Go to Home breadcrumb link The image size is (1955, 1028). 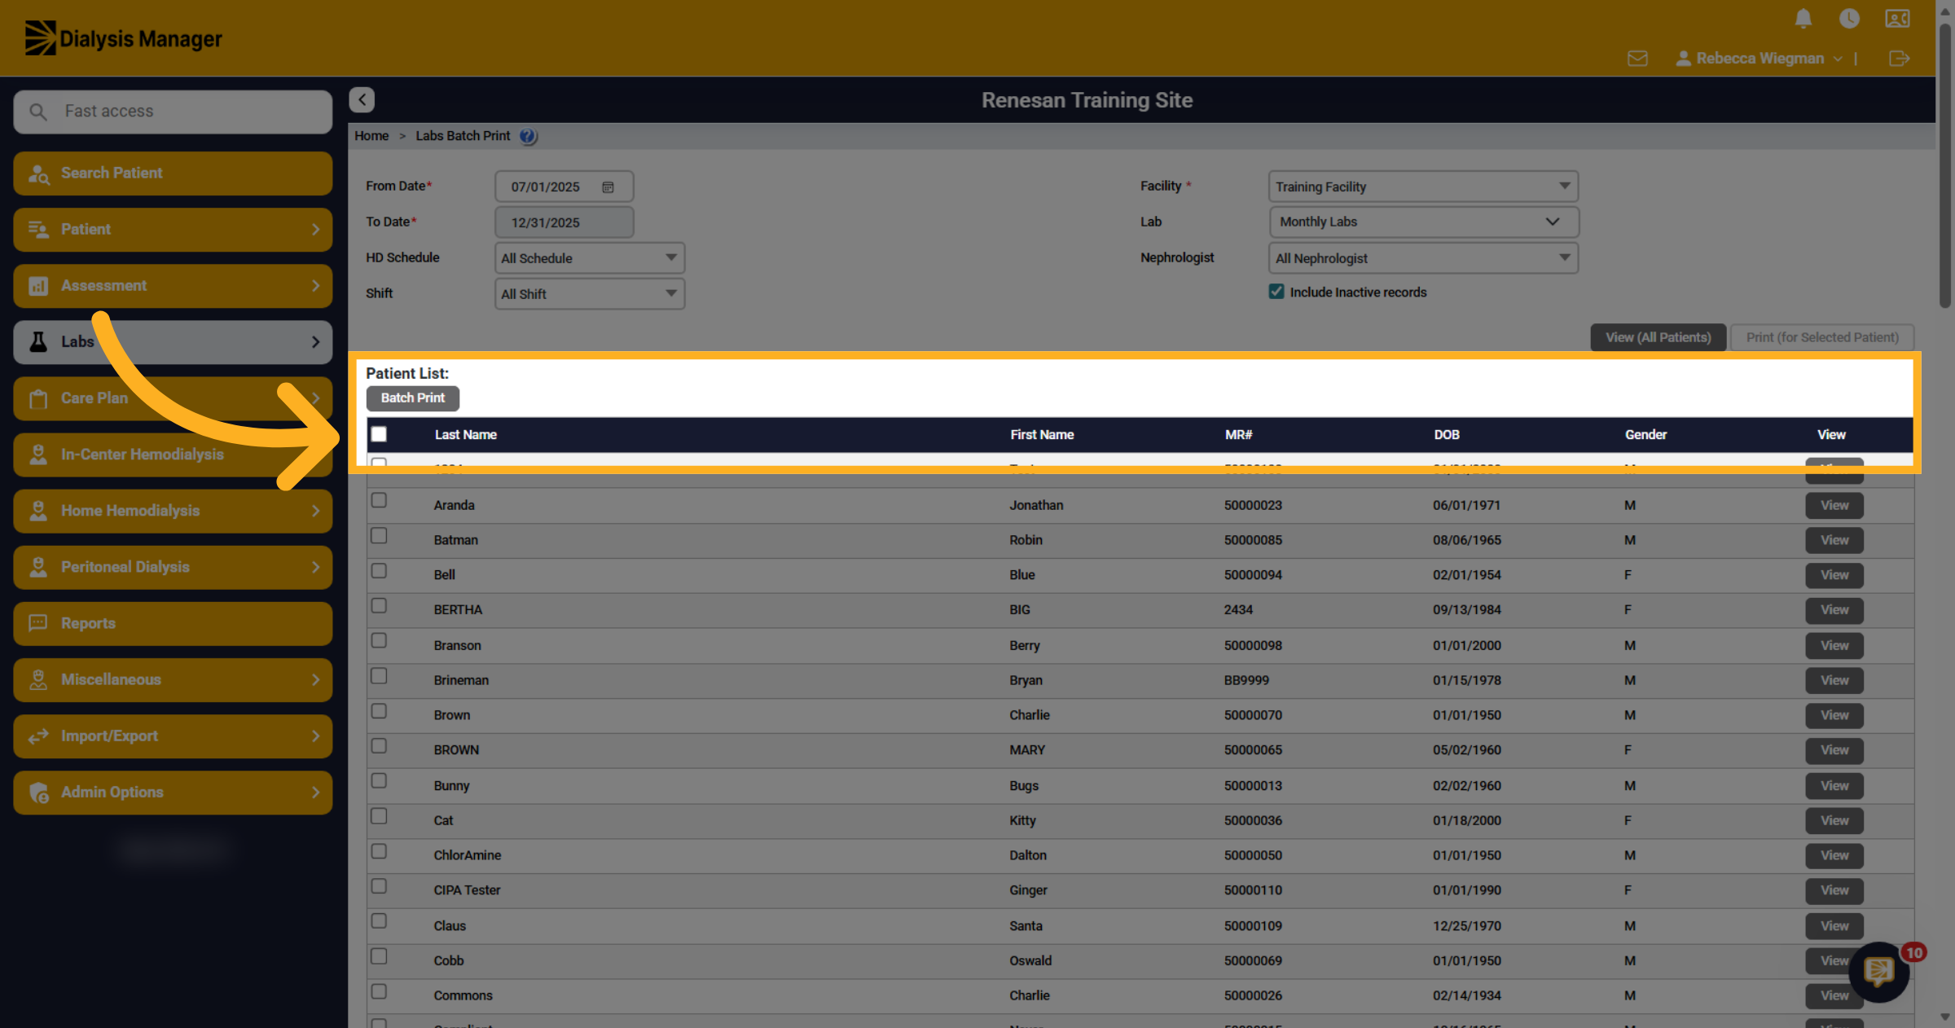pyautogui.click(x=371, y=136)
